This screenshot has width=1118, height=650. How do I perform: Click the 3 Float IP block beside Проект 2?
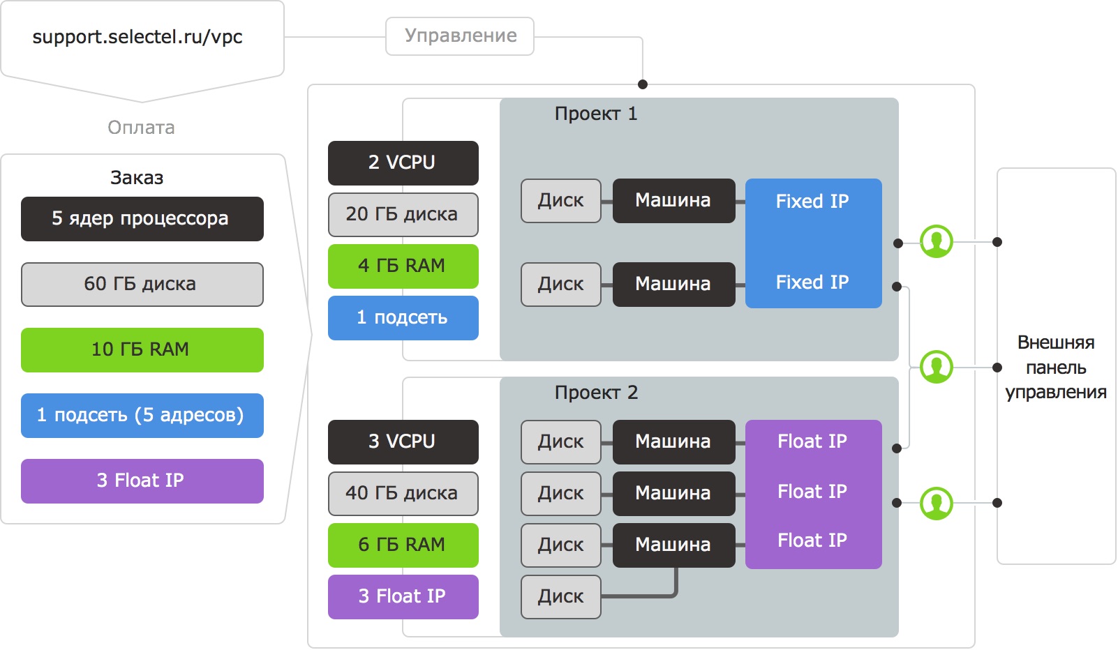403,597
